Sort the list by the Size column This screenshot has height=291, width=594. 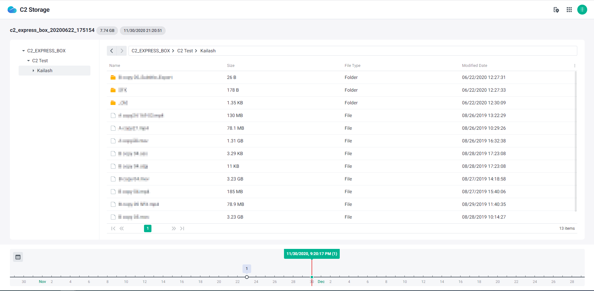231,65
